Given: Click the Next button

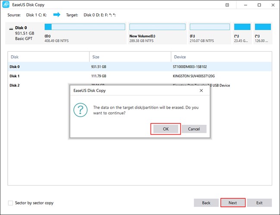Looking at the screenshot, I should [233, 202].
